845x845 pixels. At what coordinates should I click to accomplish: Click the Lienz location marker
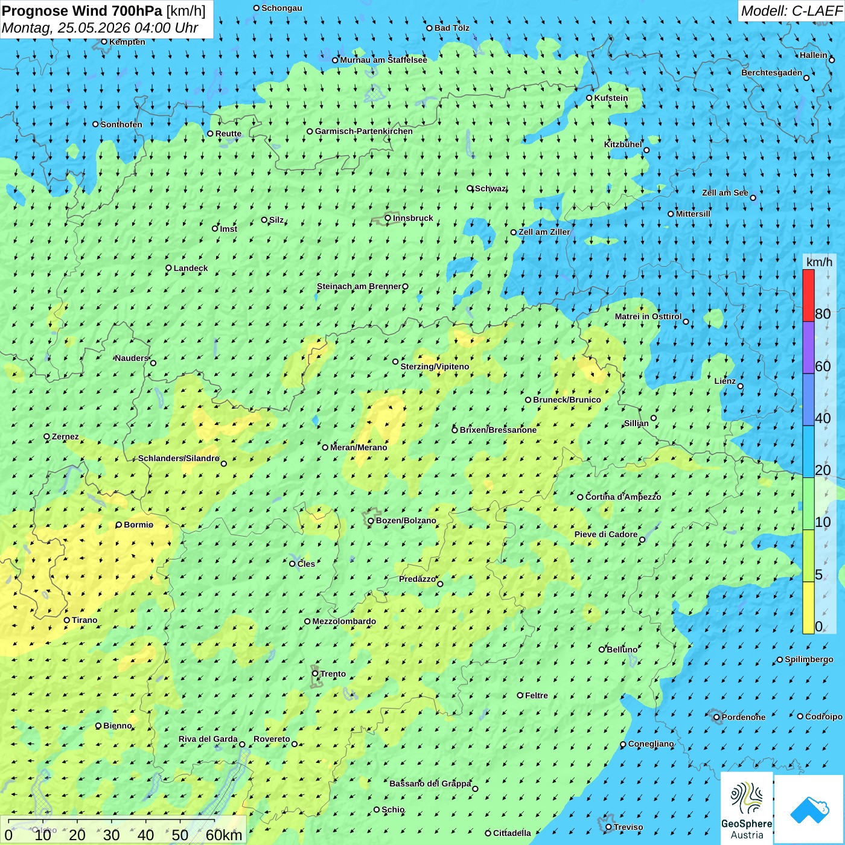click(741, 386)
